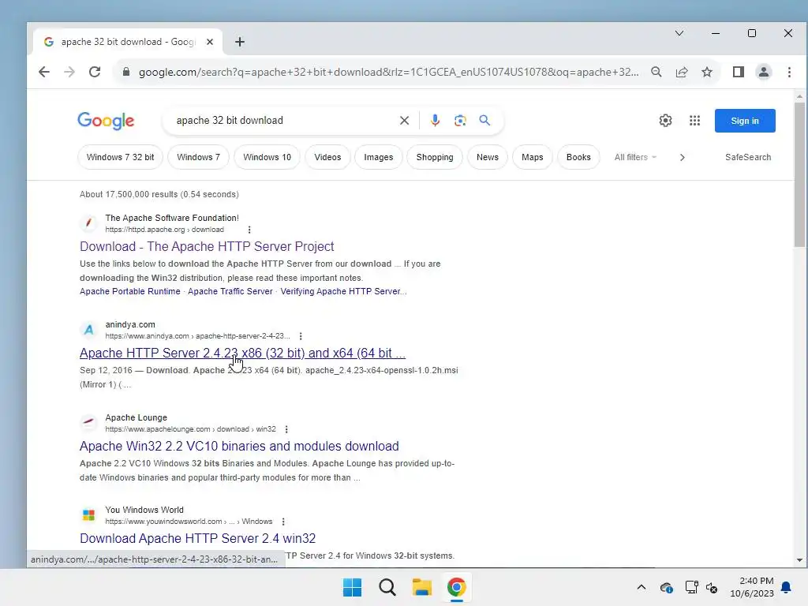
Task: Select the Windows 10 filter chip
Action: point(267,157)
